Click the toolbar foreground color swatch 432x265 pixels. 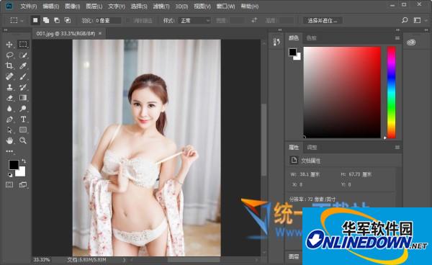pyautogui.click(x=13, y=164)
